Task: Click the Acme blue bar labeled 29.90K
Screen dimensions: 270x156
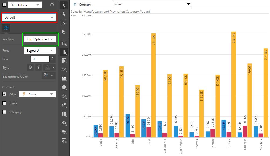Action: (x=96, y=131)
